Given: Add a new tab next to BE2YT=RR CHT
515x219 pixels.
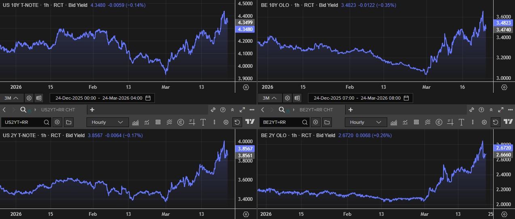Looking at the screenshot, I should click(350, 110).
